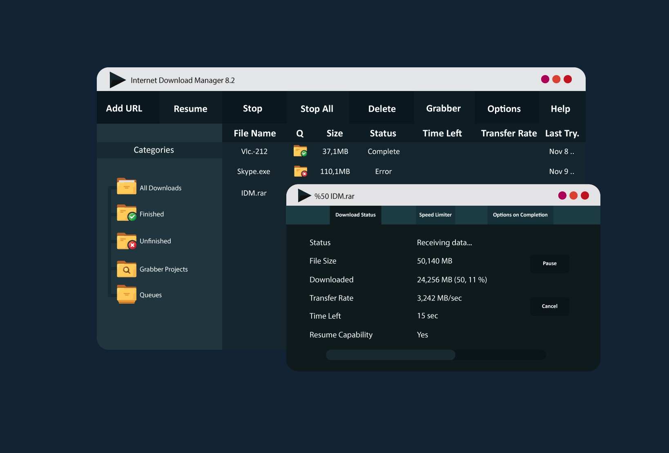Open the Queues stacked folder icon
This screenshot has height=453, width=669.
click(x=126, y=294)
